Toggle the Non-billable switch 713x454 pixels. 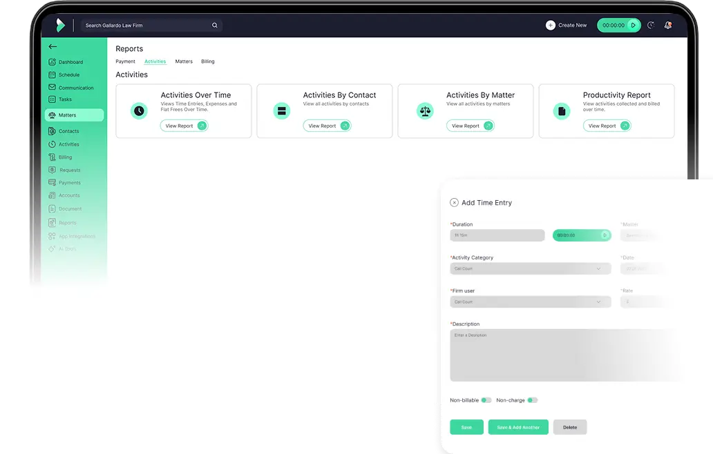click(486, 400)
